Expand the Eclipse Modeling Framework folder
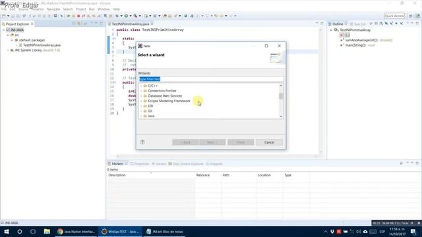422x237 pixels. (x=141, y=101)
